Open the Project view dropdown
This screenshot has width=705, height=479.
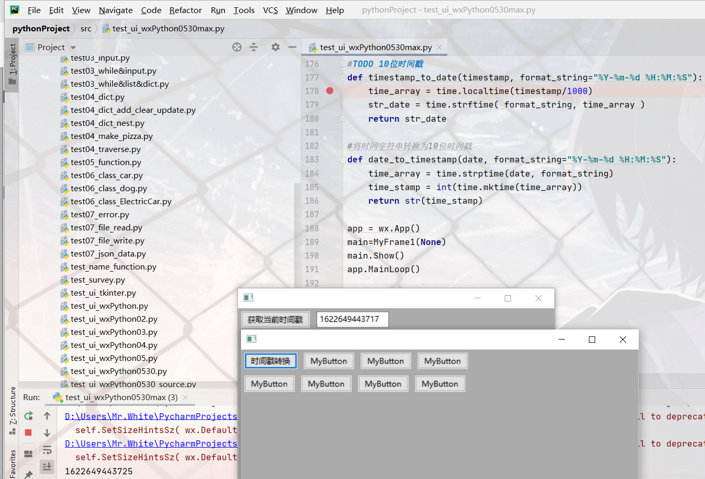pos(73,48)
